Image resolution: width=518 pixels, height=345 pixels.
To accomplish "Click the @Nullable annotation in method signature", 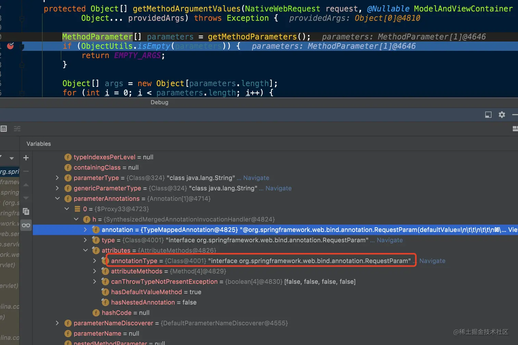I will (x=388, y=9).
